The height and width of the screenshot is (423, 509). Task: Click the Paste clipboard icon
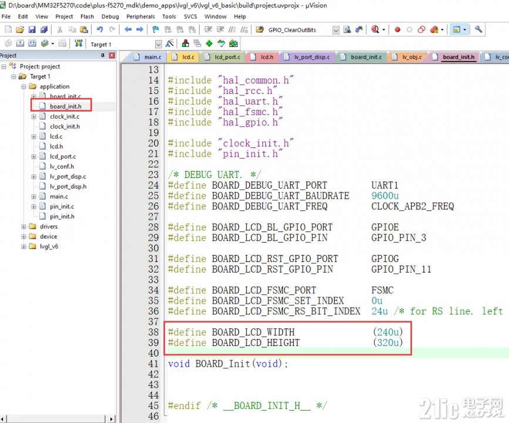pos(84,29)
